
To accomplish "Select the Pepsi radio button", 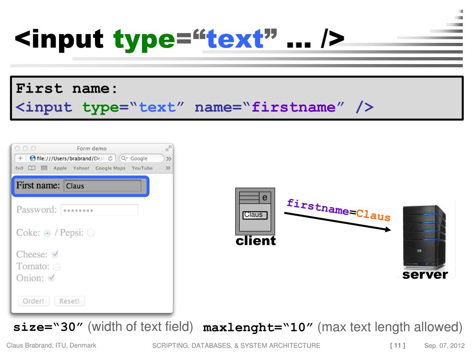I will coord(91,233).
